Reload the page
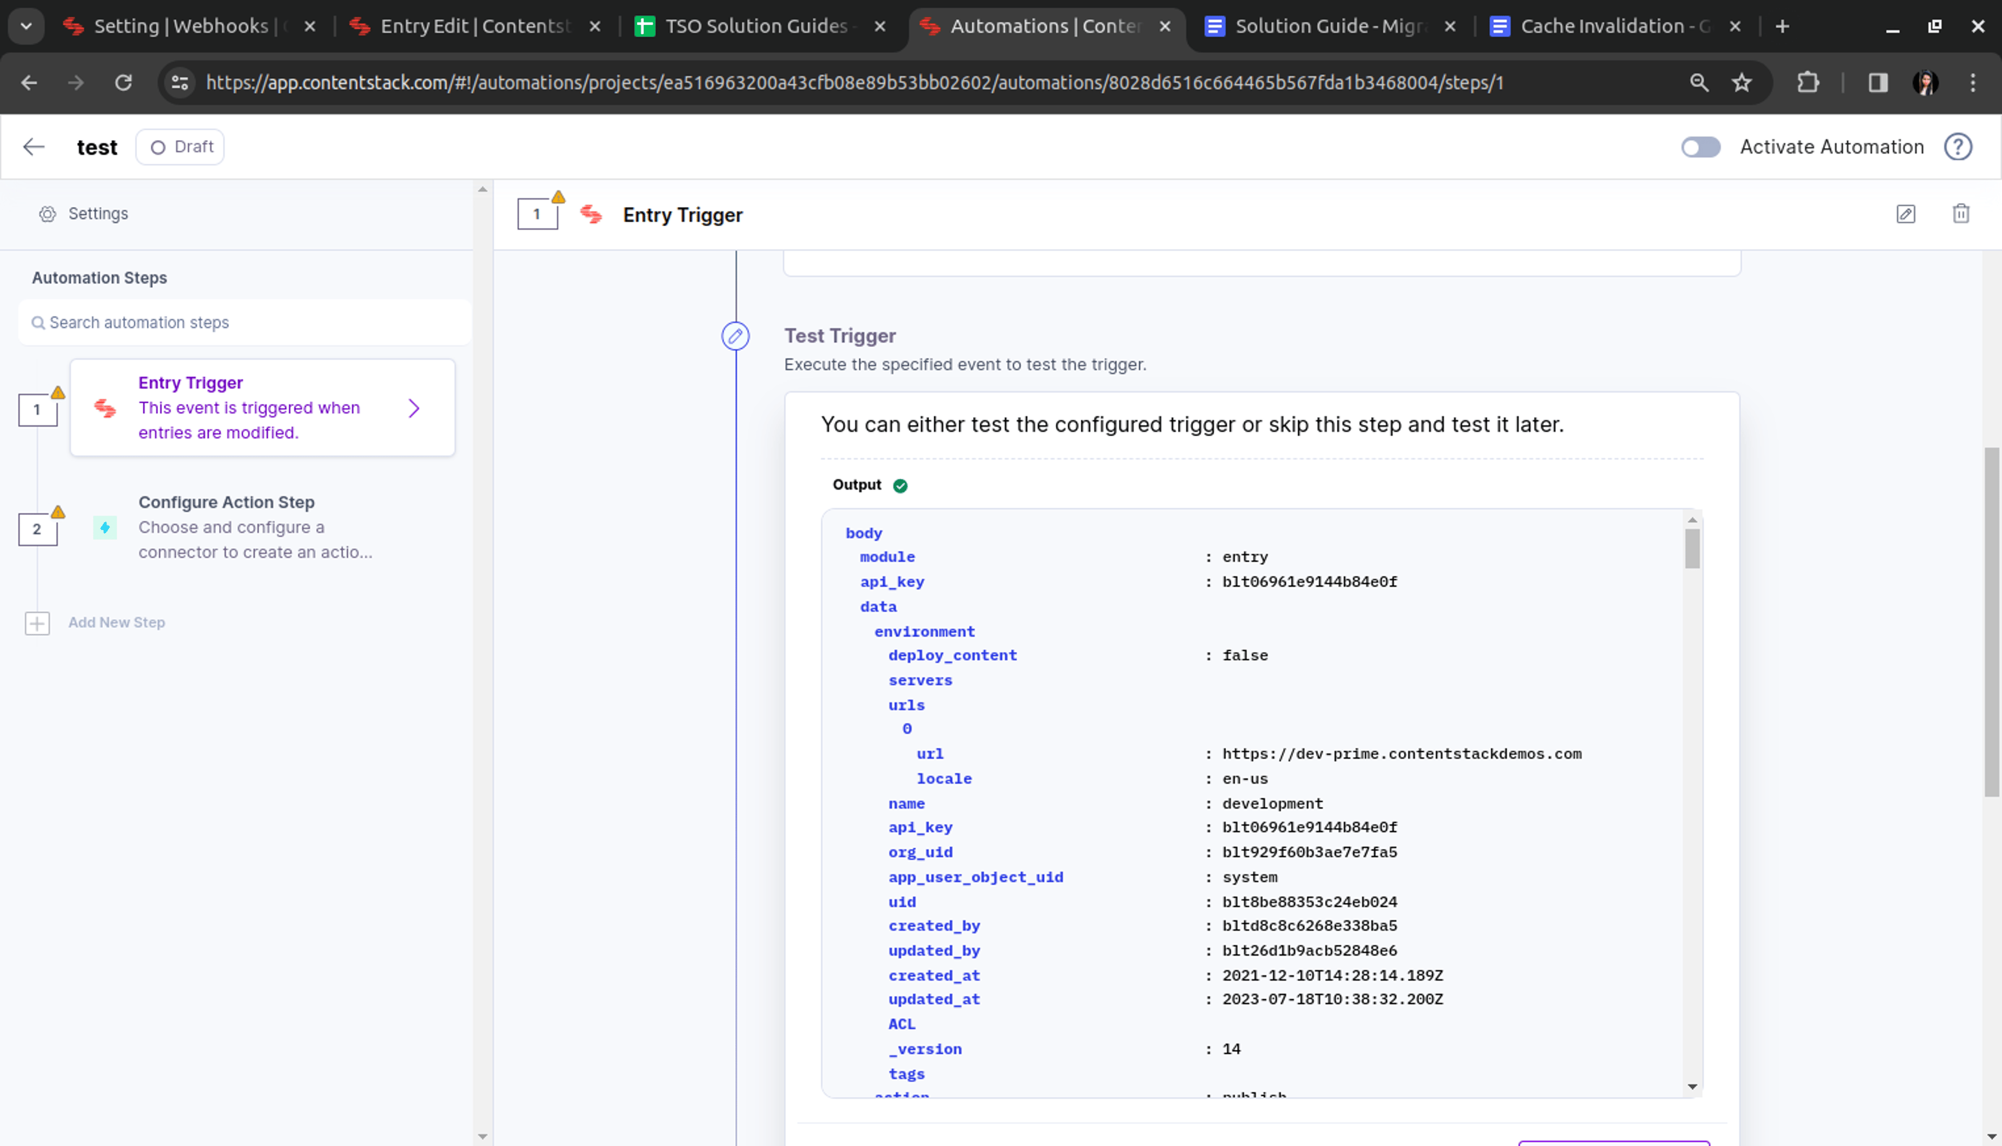2002x1146 pixels. click(124, 83)
